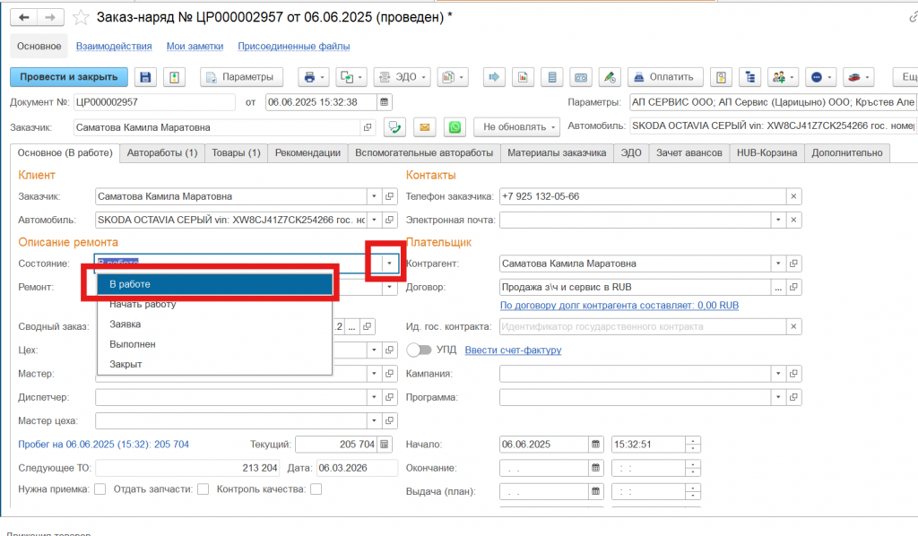Viewport: 918px width, 536px height.
Task: Open the Рекомендации tab
Action: point(307,153)
